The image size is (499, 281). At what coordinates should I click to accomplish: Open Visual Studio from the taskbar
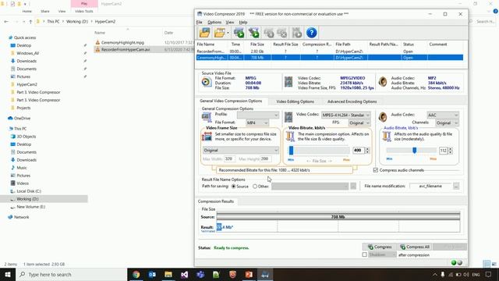(x=184, y=274)
